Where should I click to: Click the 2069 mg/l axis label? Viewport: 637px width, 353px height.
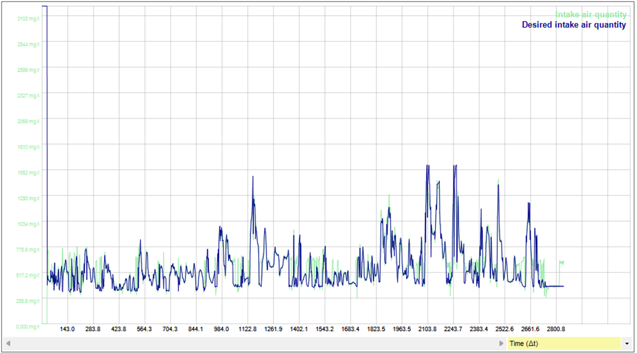(x=28, y=121)
